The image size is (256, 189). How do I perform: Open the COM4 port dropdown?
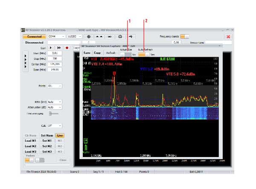coord(56,37)
